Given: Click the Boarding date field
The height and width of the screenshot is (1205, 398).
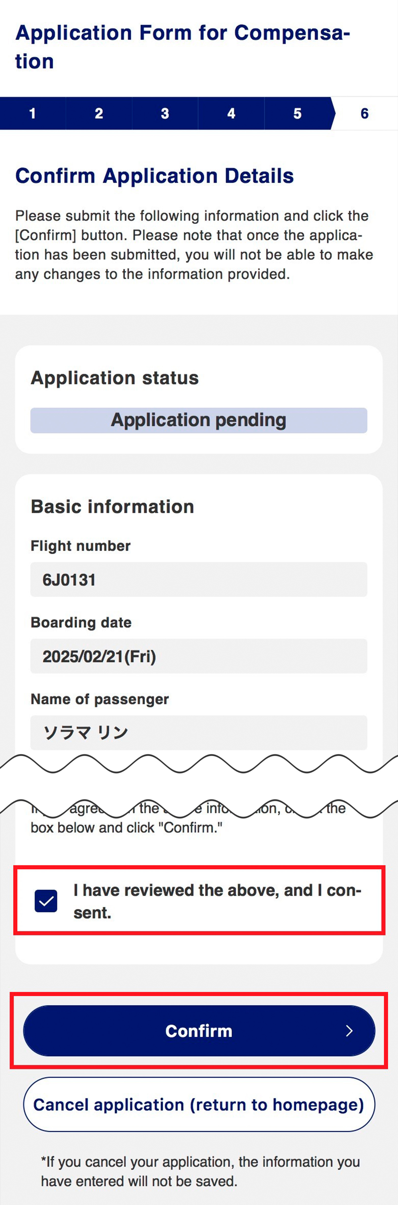Looking at the screenshot, I should [x=199, y=656].
